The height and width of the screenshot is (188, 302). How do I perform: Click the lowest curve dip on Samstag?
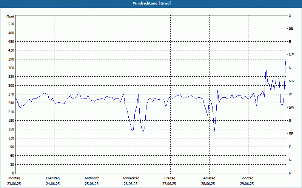[x=214, y=132]
